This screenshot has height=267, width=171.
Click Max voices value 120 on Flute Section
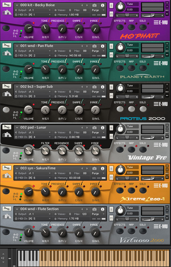pos(84,214)
